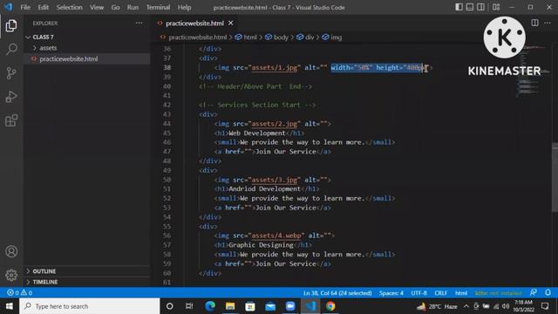Show hidden system tray icons
This screenshot has width=558, height=314.
[466, 306]
